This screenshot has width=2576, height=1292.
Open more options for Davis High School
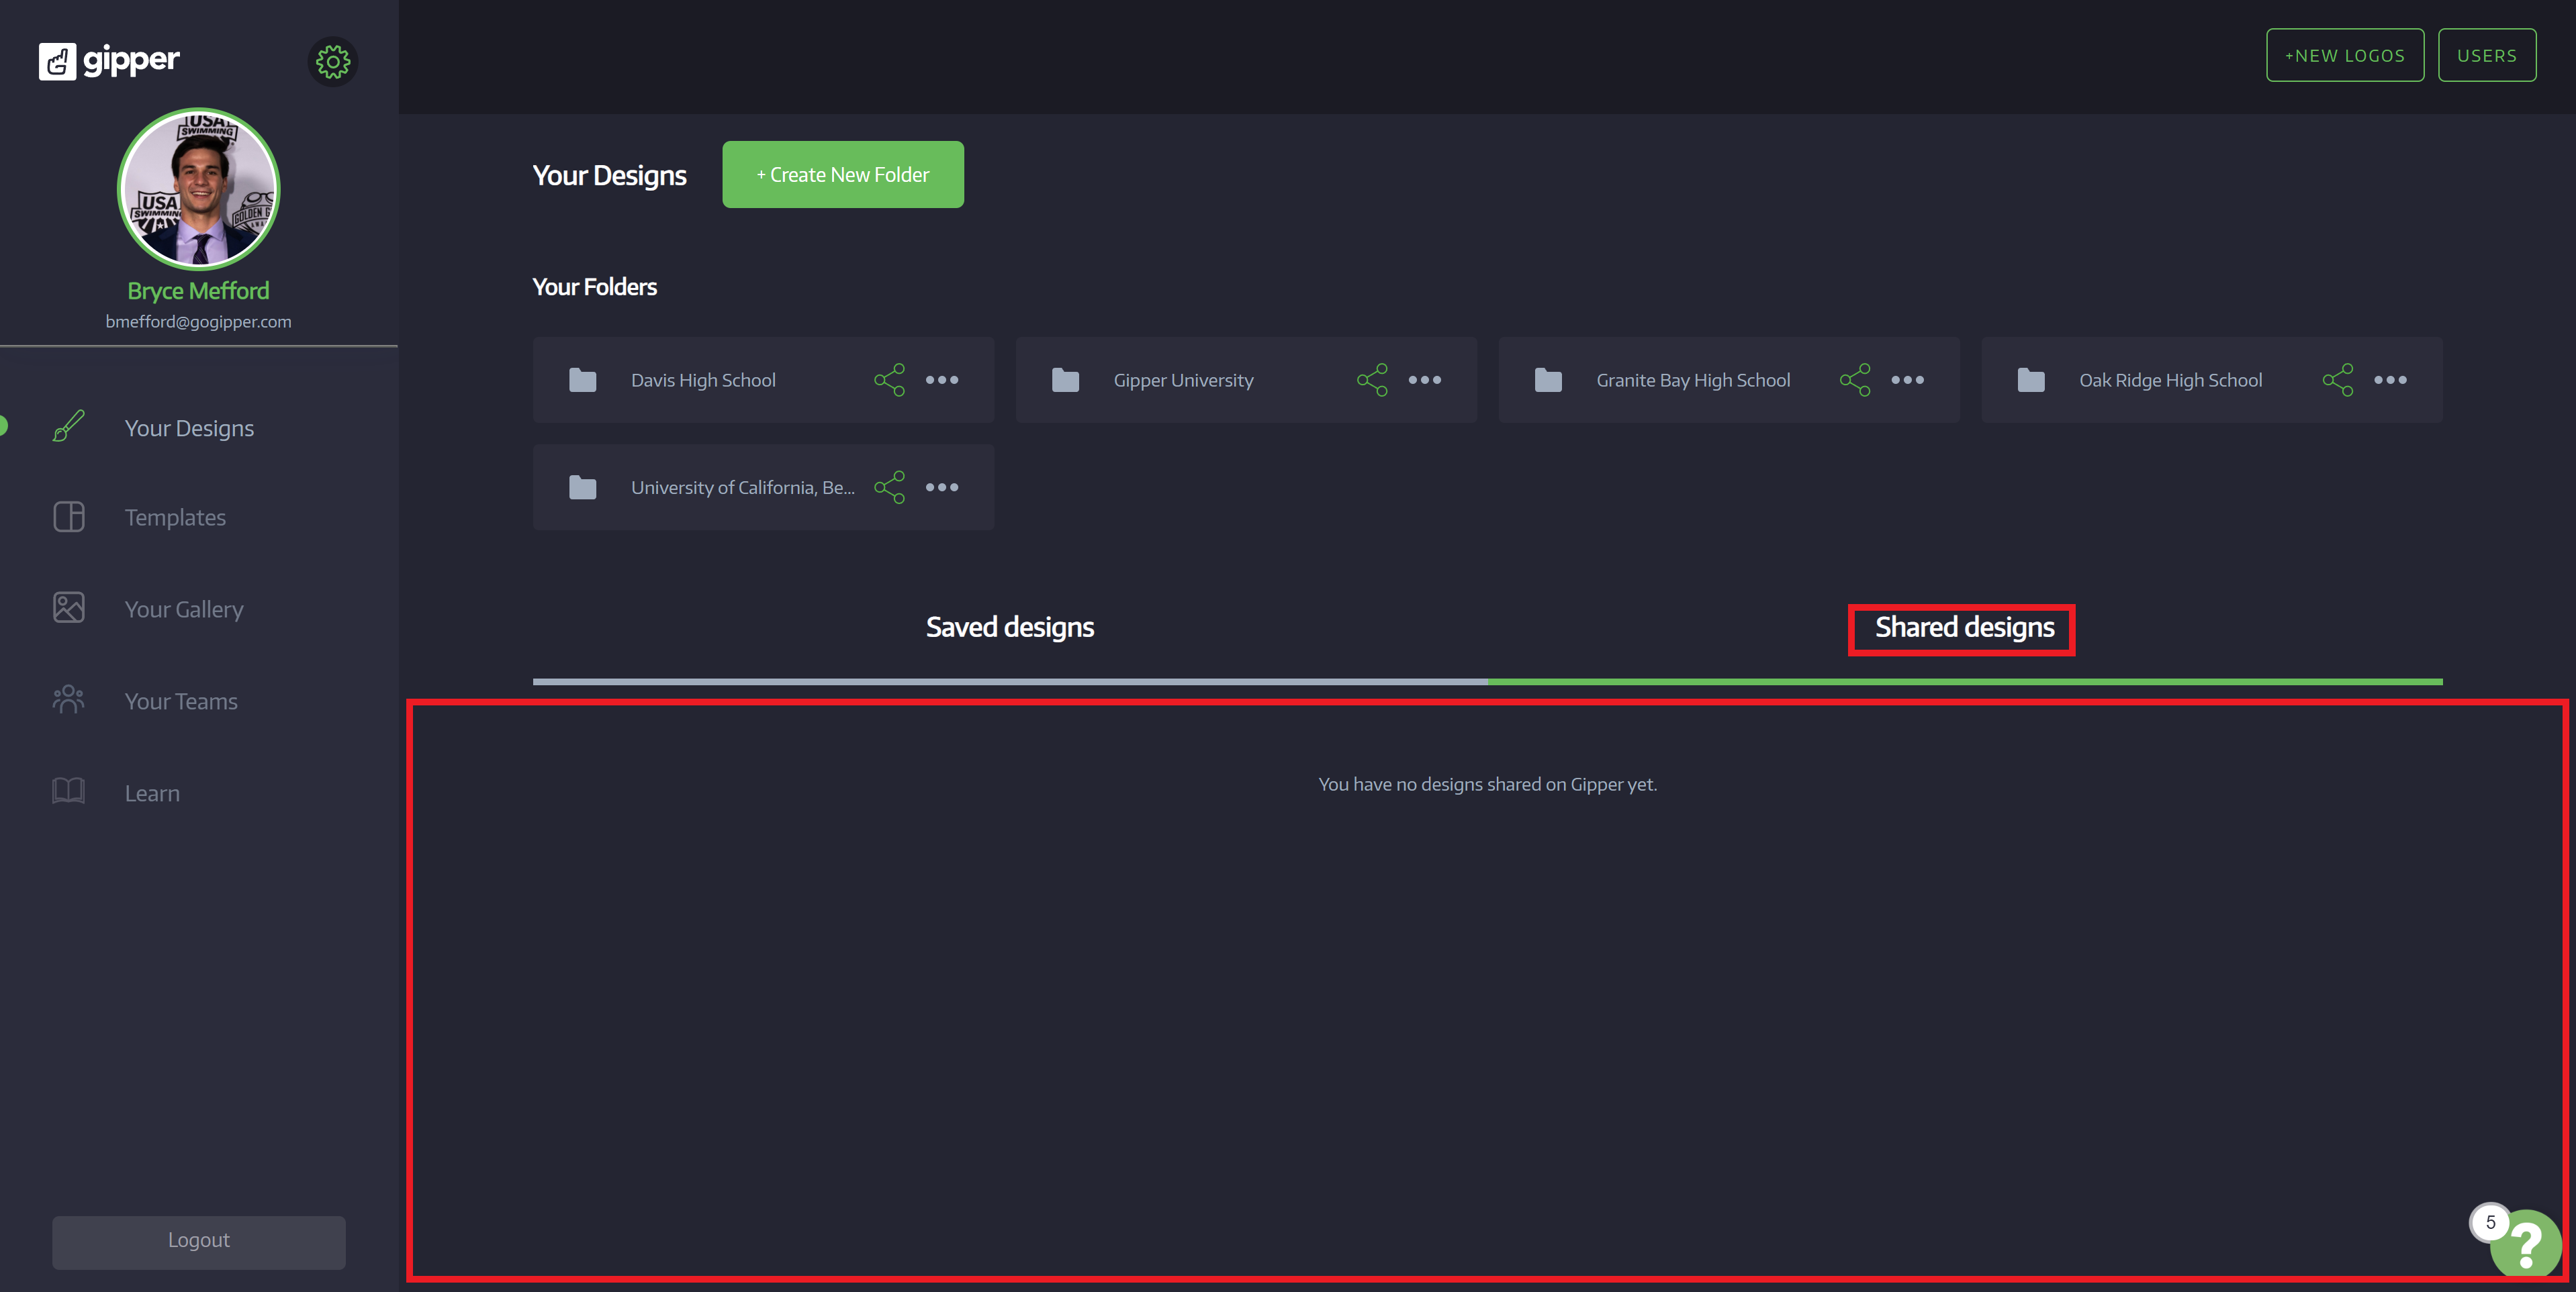pyautogui.click(x=941, y=380)
